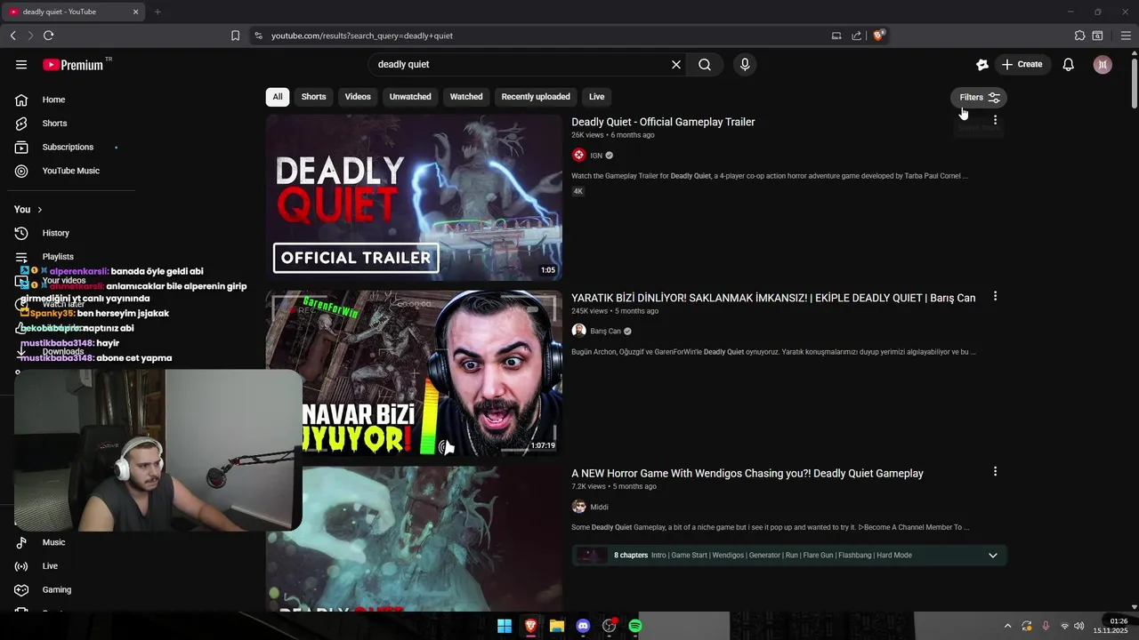Click the YouTube Music sidebar icon
Image resolution: width=1139 pixels, height=640 pixels.
tap(21, 171)
